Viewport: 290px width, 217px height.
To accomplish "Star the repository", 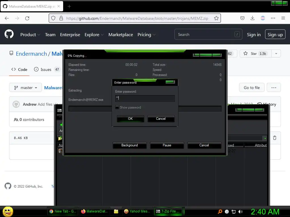I will tap(255, 53).
